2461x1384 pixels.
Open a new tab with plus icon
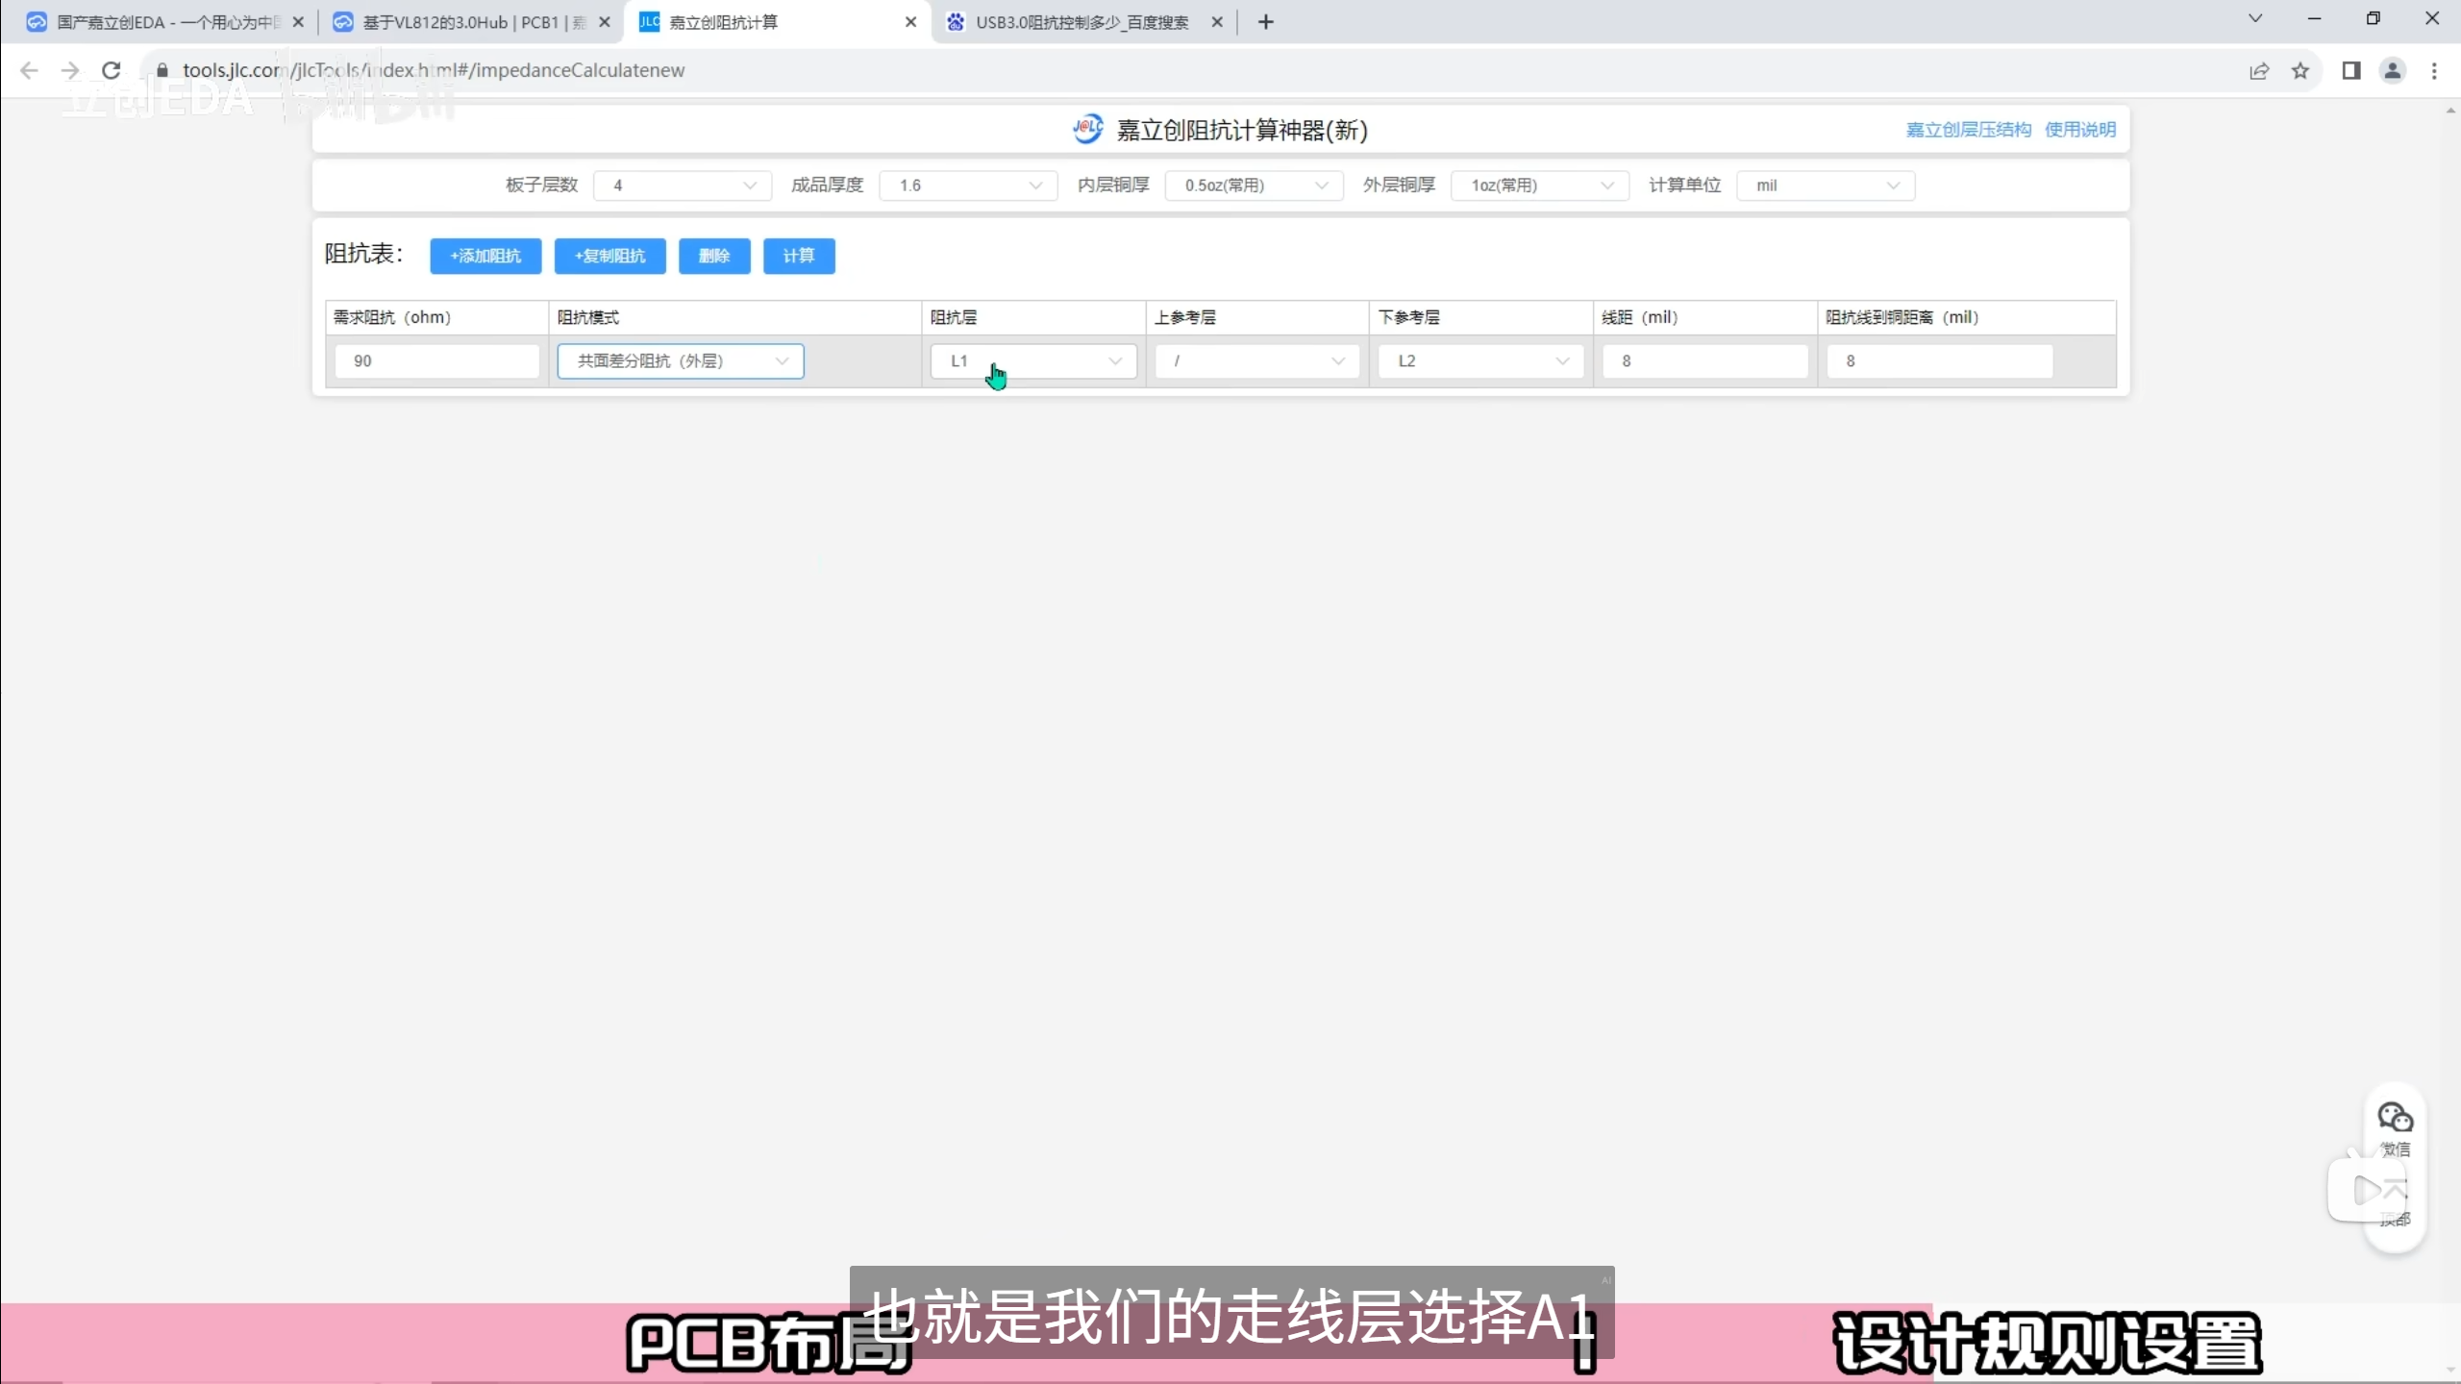tap(1266, 22)
